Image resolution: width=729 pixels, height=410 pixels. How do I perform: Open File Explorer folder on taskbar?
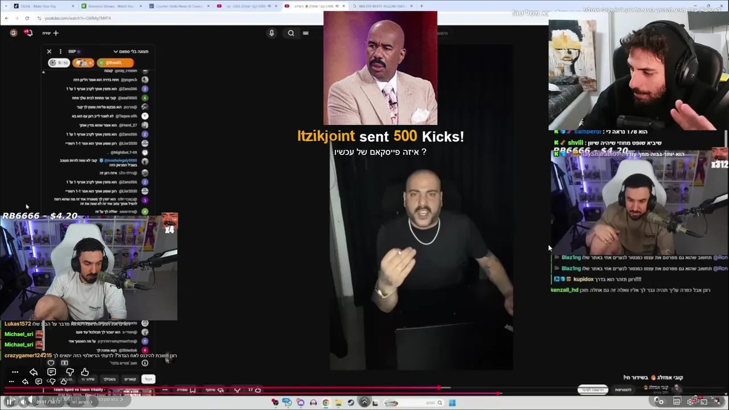(338, 403)
